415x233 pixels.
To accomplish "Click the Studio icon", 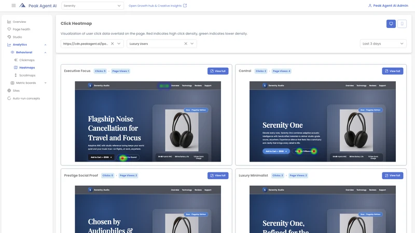I will pyautogui.click(x=9, y=37).
